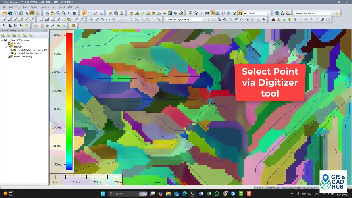Click the wireframe globe icon
The height and width of the screenshot is (198, 352).
coord(277,13)
